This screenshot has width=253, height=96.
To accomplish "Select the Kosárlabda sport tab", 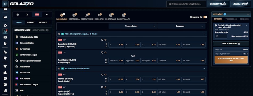I will click(74, 17).
